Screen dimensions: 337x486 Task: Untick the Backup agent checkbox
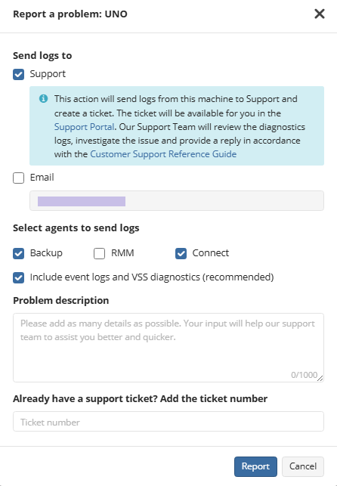[19, 253]
